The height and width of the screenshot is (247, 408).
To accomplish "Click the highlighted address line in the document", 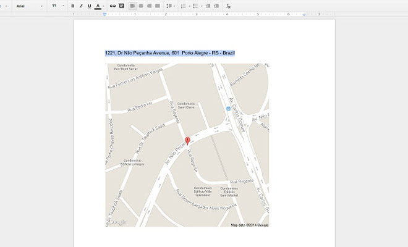I will pyautogui.click(x=169, y=53).
